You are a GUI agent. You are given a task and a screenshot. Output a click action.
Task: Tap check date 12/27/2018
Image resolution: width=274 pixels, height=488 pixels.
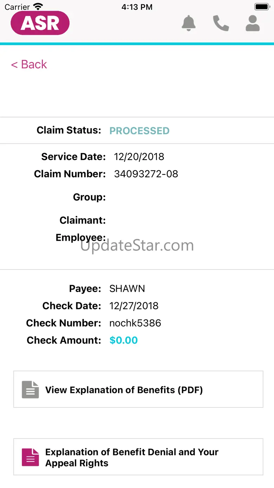(134, 306)
